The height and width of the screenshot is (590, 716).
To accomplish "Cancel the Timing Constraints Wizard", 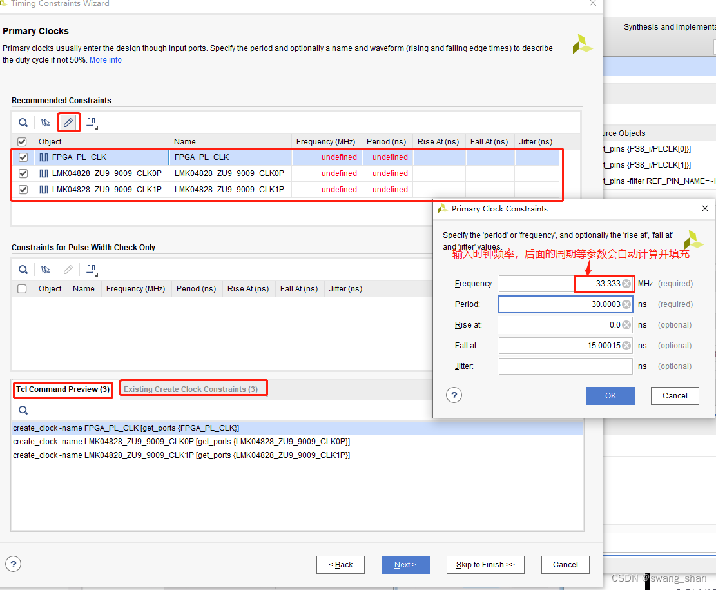I will point(565,565).
